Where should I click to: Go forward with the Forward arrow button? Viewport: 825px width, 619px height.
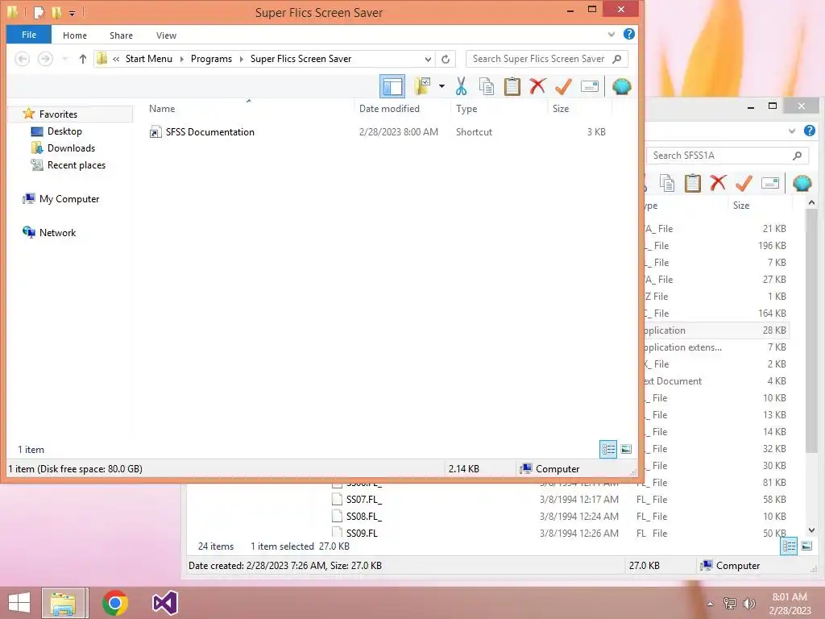[45, 59]
